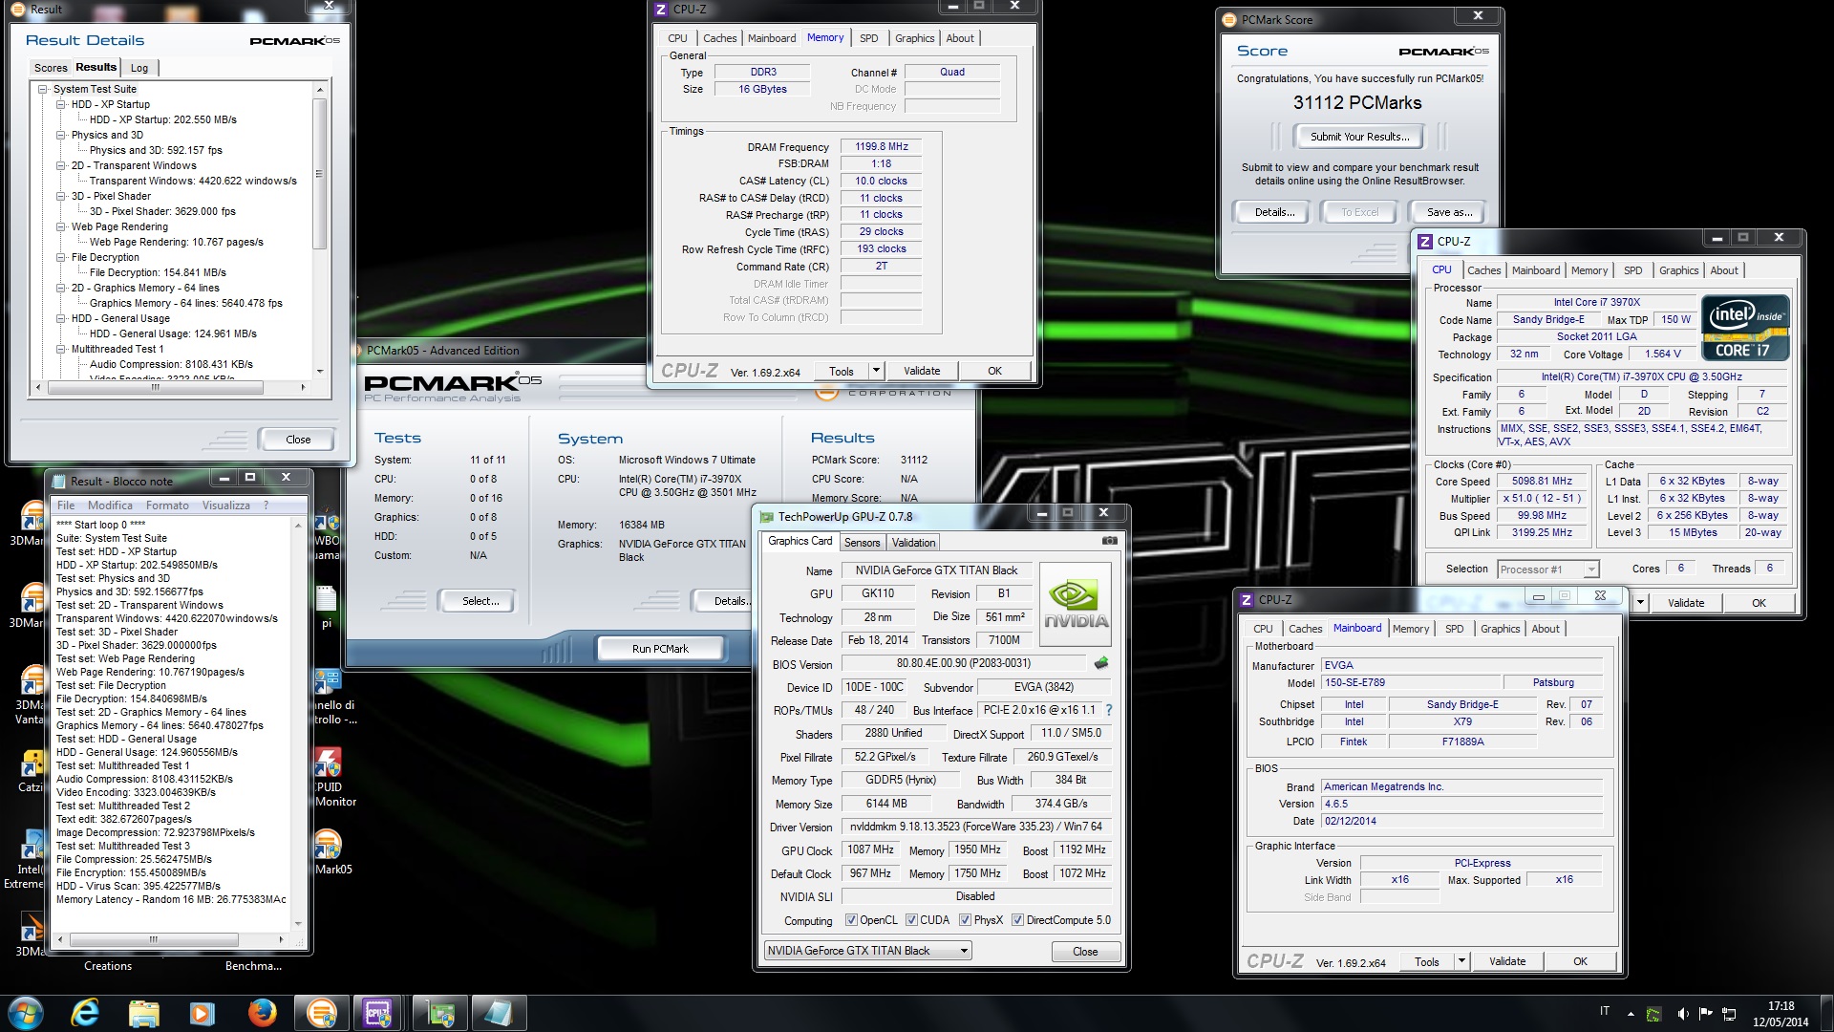Open Tools dropdown arrow in CPU-Z Memory window
Viewport: 1834px width, 1032px height.
click(876, 371)
